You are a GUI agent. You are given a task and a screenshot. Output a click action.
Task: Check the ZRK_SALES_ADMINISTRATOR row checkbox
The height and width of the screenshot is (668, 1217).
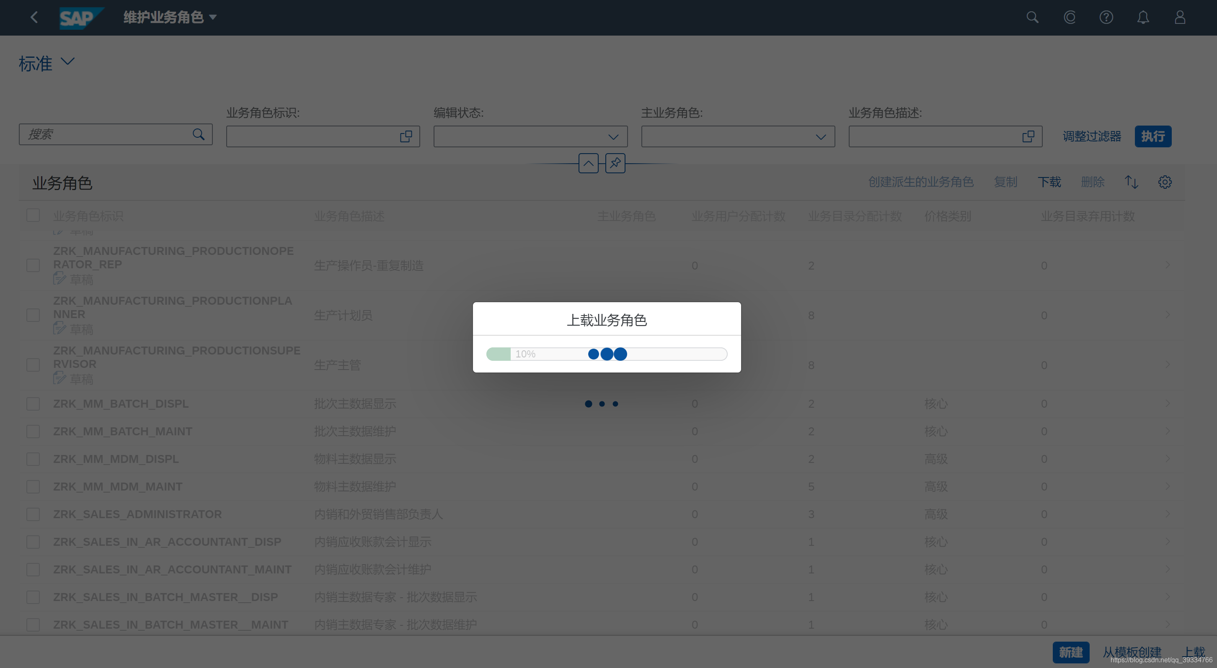33,514
